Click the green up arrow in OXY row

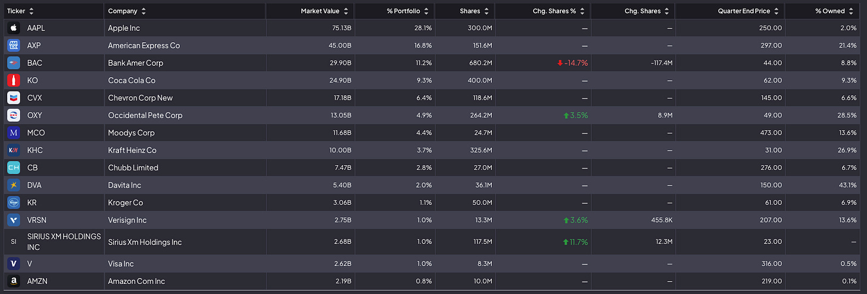566,115
